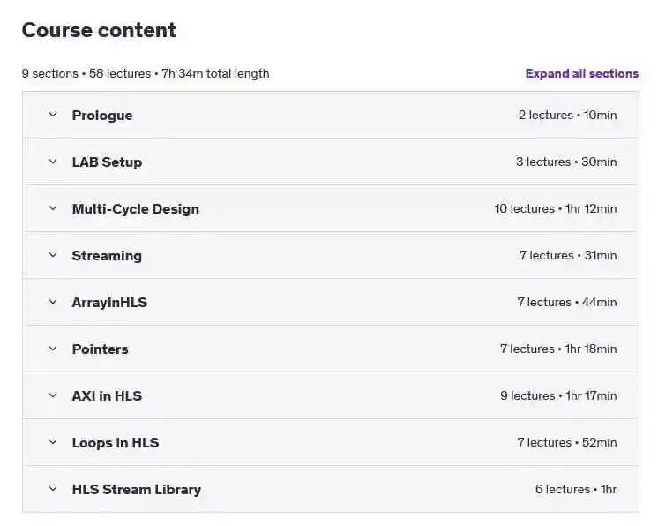Click the HLS Stream Library chevron icon
This screenshot has width=658, height=526.
point(53,489)
